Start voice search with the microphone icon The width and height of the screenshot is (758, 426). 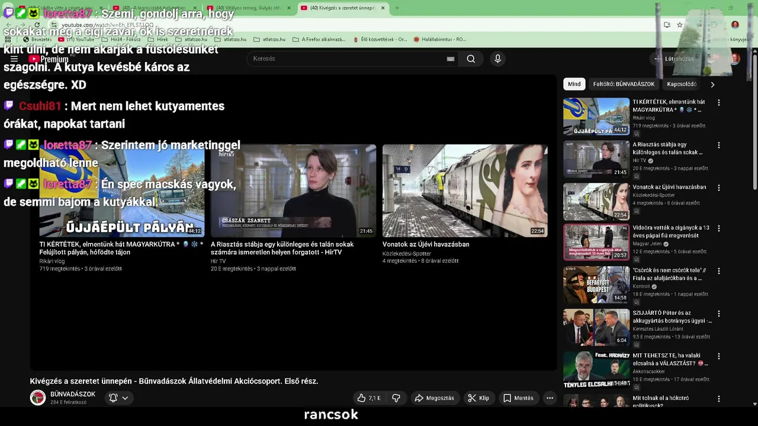(x=497, y=59)
